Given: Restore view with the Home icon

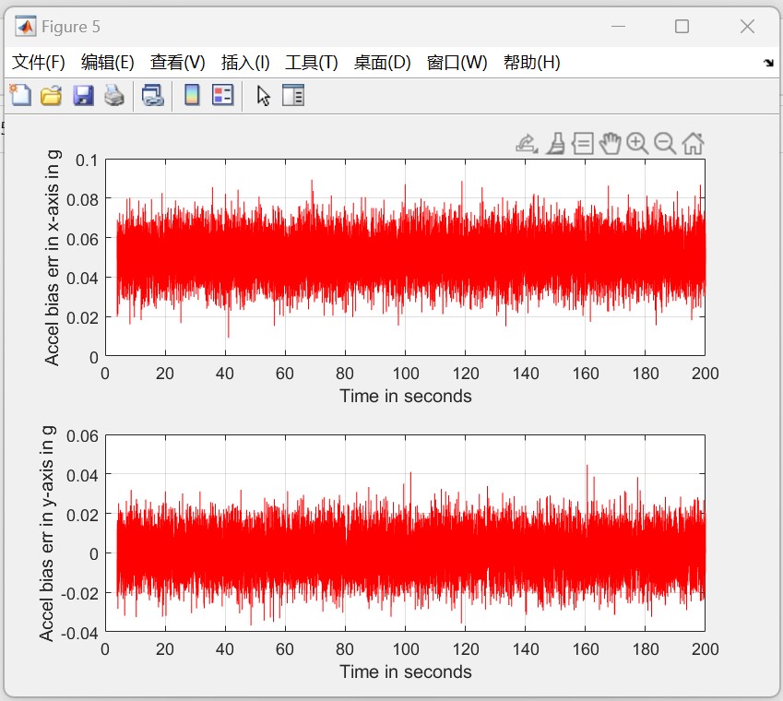Looking at the screenshot, I should point(694,144).
